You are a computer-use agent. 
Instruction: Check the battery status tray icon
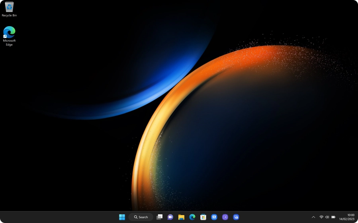[x=333, y=217]
